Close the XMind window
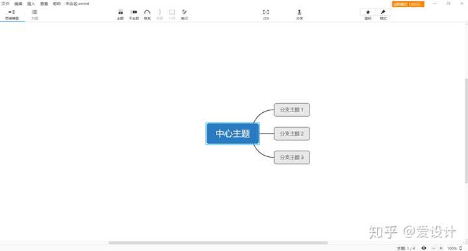 (461, 4)
